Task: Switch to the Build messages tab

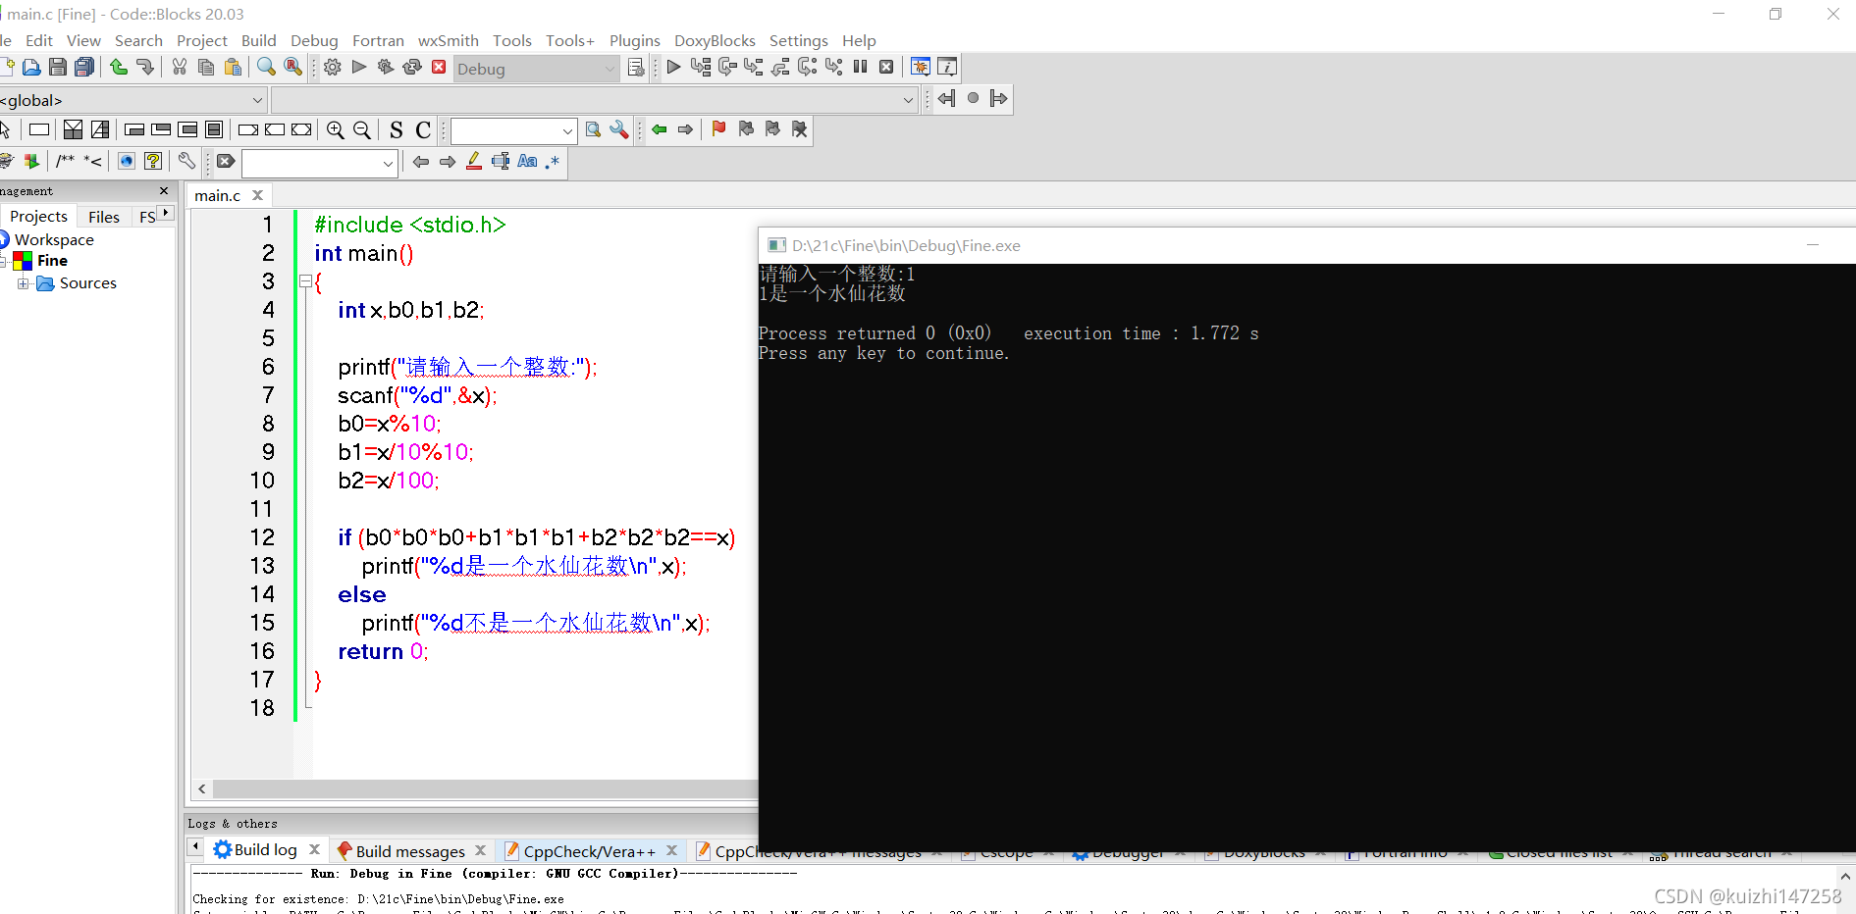Action: (410, 851)
